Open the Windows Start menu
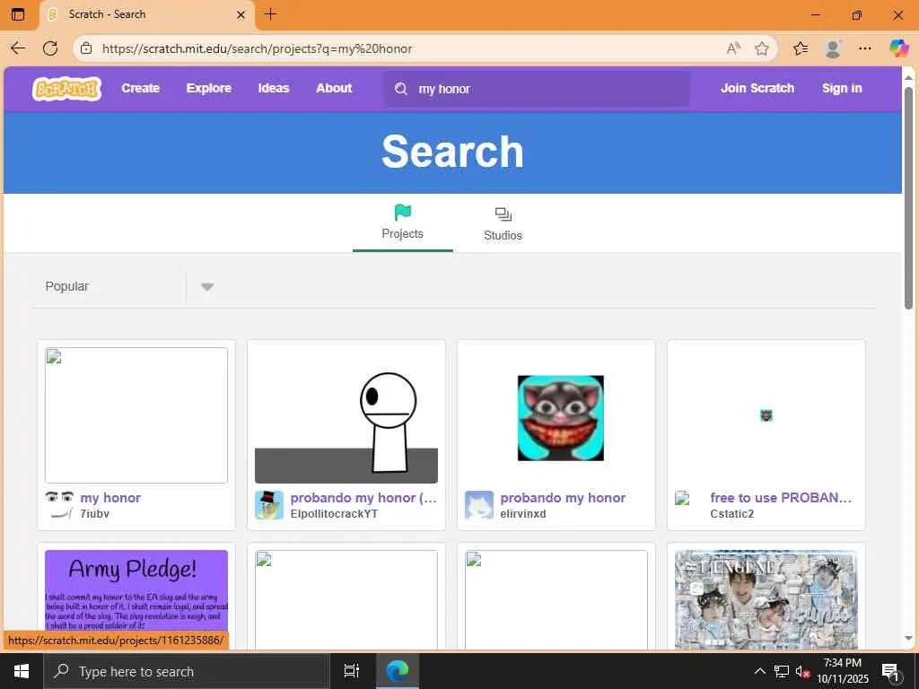Image resolution: width=919 pixels, height=689 pixels. point(22,671)
